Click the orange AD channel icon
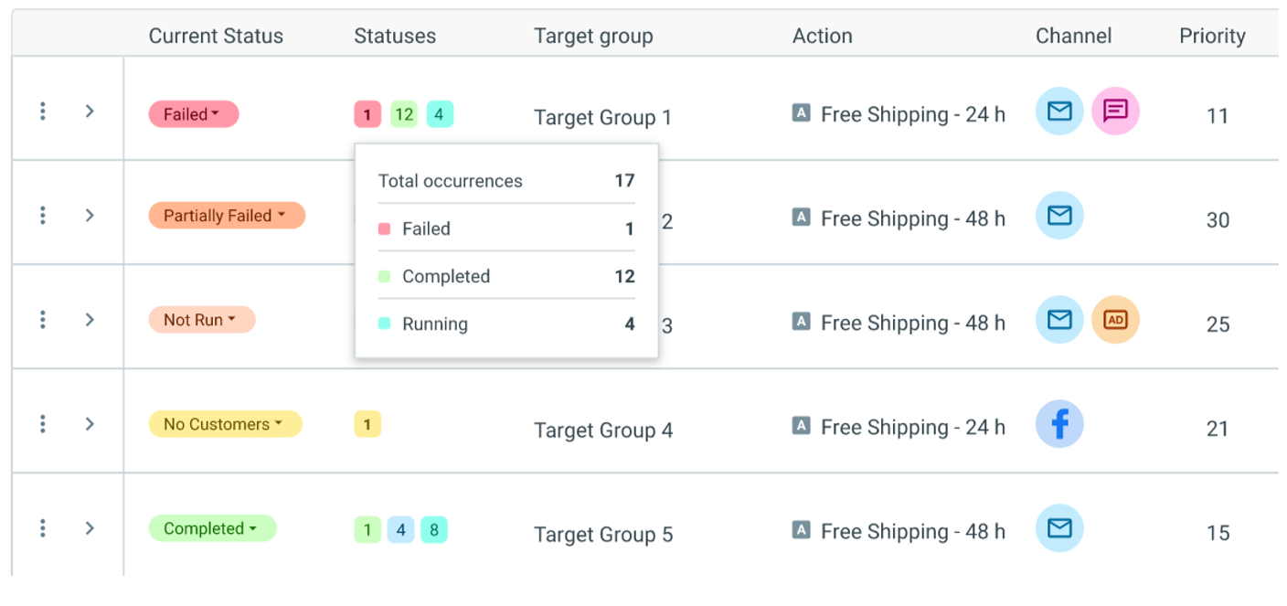This screenshot has width=1287, height=606. 1115,320
